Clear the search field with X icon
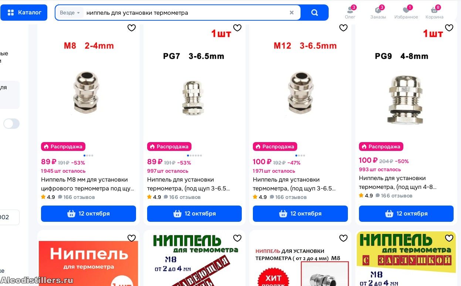Viewport: 461px width, 286px height. (x=292, y=13)
